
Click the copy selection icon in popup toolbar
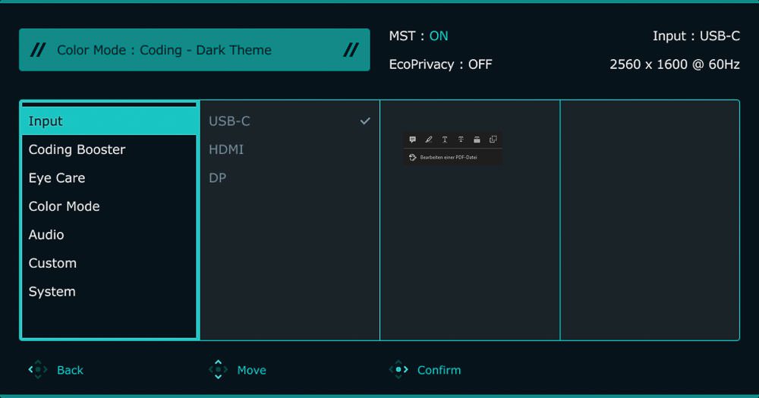(x=493, y=139)
